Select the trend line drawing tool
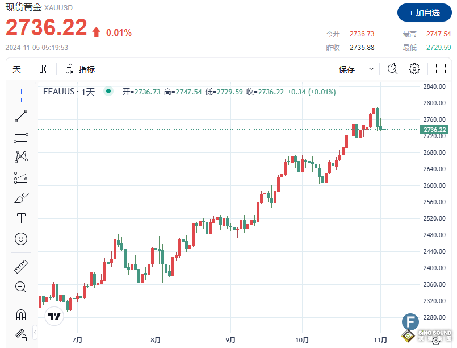457x348 pixels. (21, 116)
